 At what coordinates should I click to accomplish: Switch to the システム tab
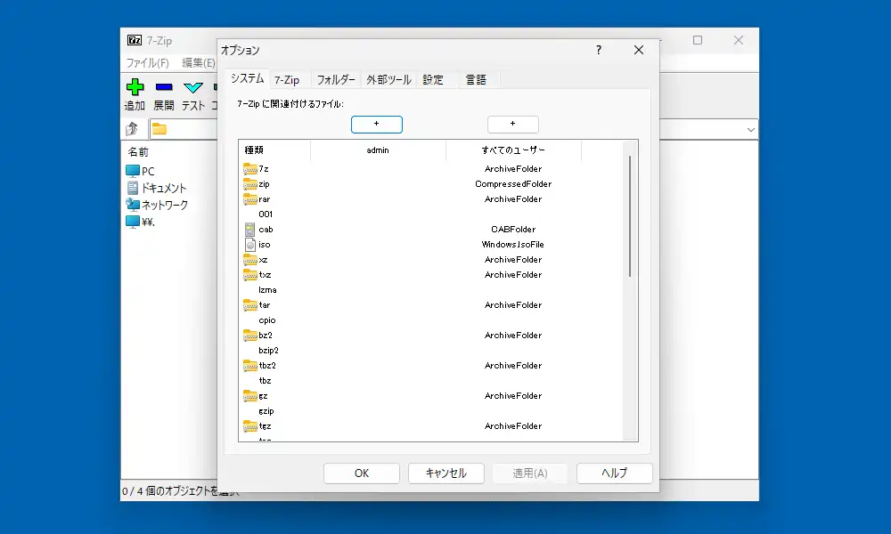pyautogui.click(x=247, y=78)
